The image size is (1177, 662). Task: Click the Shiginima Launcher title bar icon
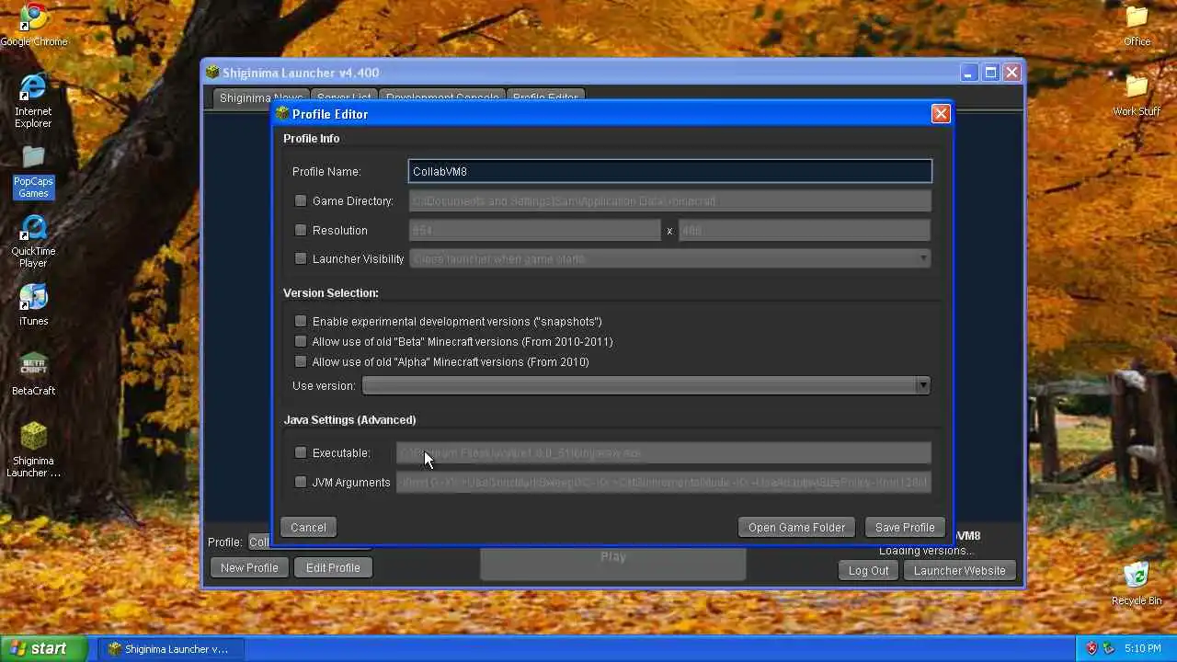[212, 73]
